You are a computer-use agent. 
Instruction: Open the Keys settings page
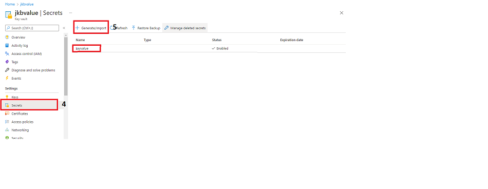click(x=15, y=97)
